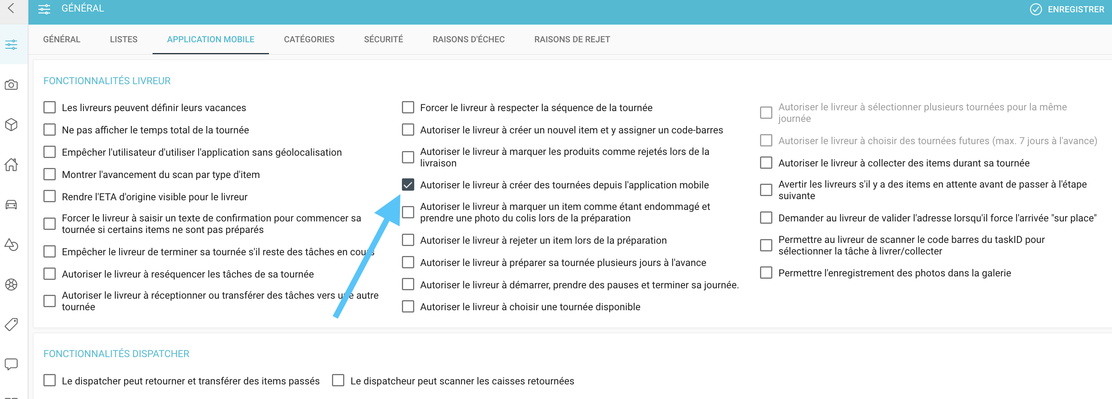Click the back arrow icon
This screenshot has width=1112, height=399.
pyautogui.click(x=11, y=8)
